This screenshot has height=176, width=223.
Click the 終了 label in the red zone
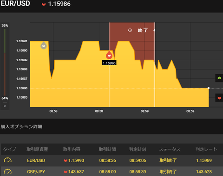[143, 30]
